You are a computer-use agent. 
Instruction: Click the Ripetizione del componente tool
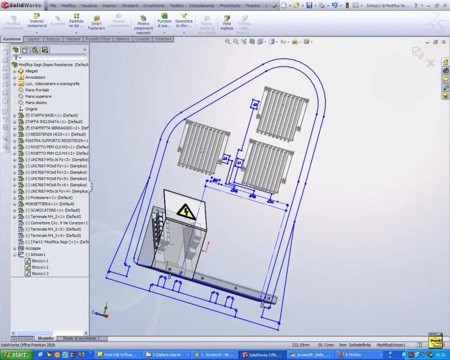(x=76, y=21)
